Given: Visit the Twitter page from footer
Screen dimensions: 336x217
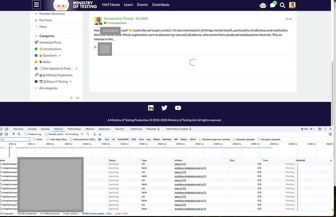Looking at the screenshot, I should 165,108.
